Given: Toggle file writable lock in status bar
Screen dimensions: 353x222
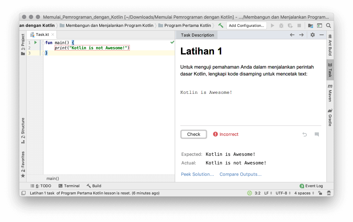Looking at the screenshot, I should tap(320, 193).
